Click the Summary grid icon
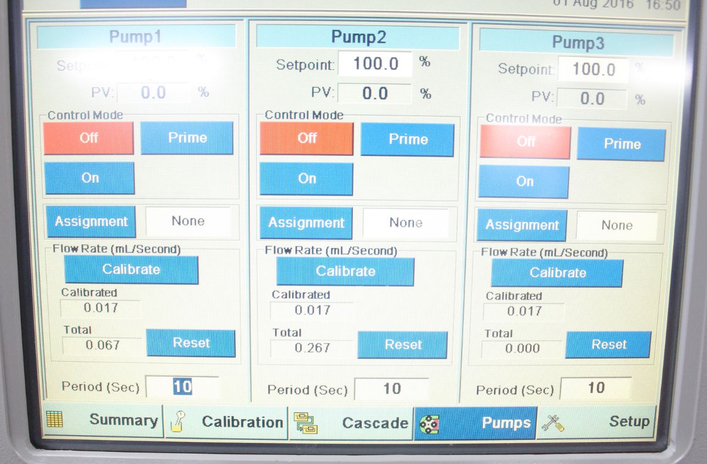 click(x=54, y=420)
